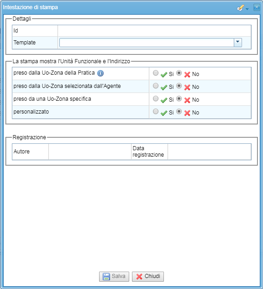Click the pencil edit icon in title bar
The height and width of the screenshot is (289, 263).
click(x=240, y=8)
